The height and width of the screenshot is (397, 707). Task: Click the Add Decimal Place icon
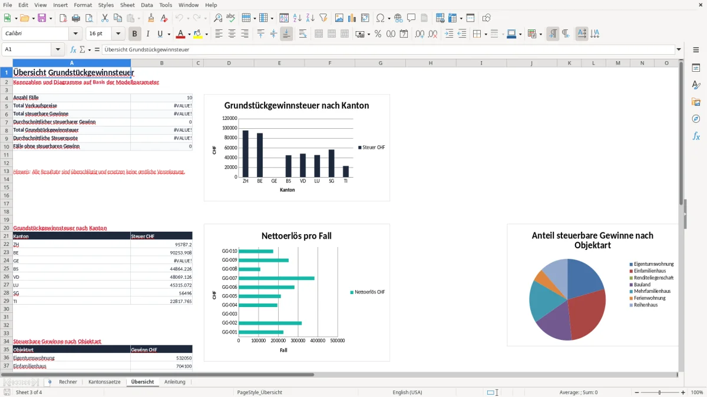coord(419,34)
